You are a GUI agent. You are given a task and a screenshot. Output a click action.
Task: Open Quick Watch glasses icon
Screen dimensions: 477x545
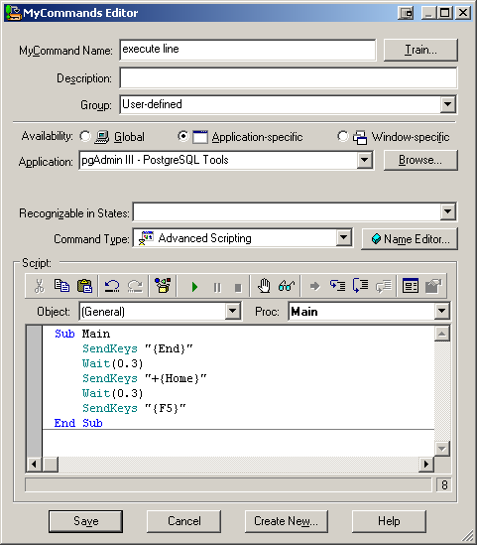coord(287,286)
